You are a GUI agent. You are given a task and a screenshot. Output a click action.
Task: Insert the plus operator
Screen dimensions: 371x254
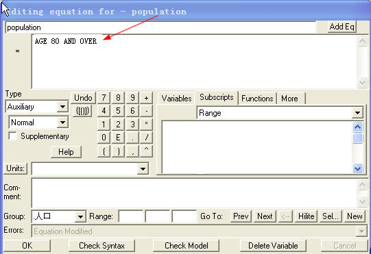(146, 98)
